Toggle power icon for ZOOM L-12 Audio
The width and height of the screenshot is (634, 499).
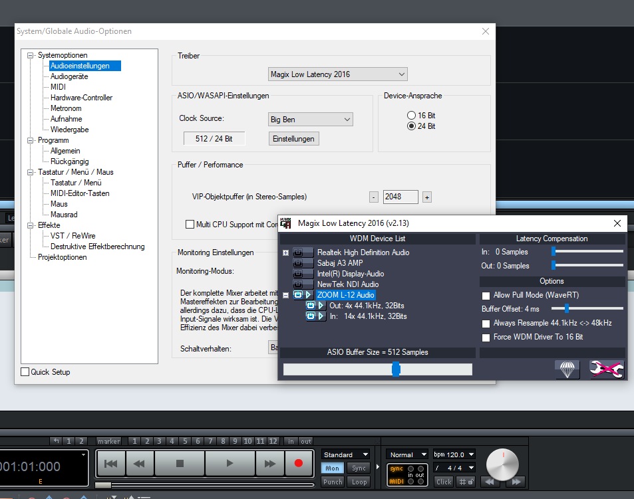click(298, 295)
